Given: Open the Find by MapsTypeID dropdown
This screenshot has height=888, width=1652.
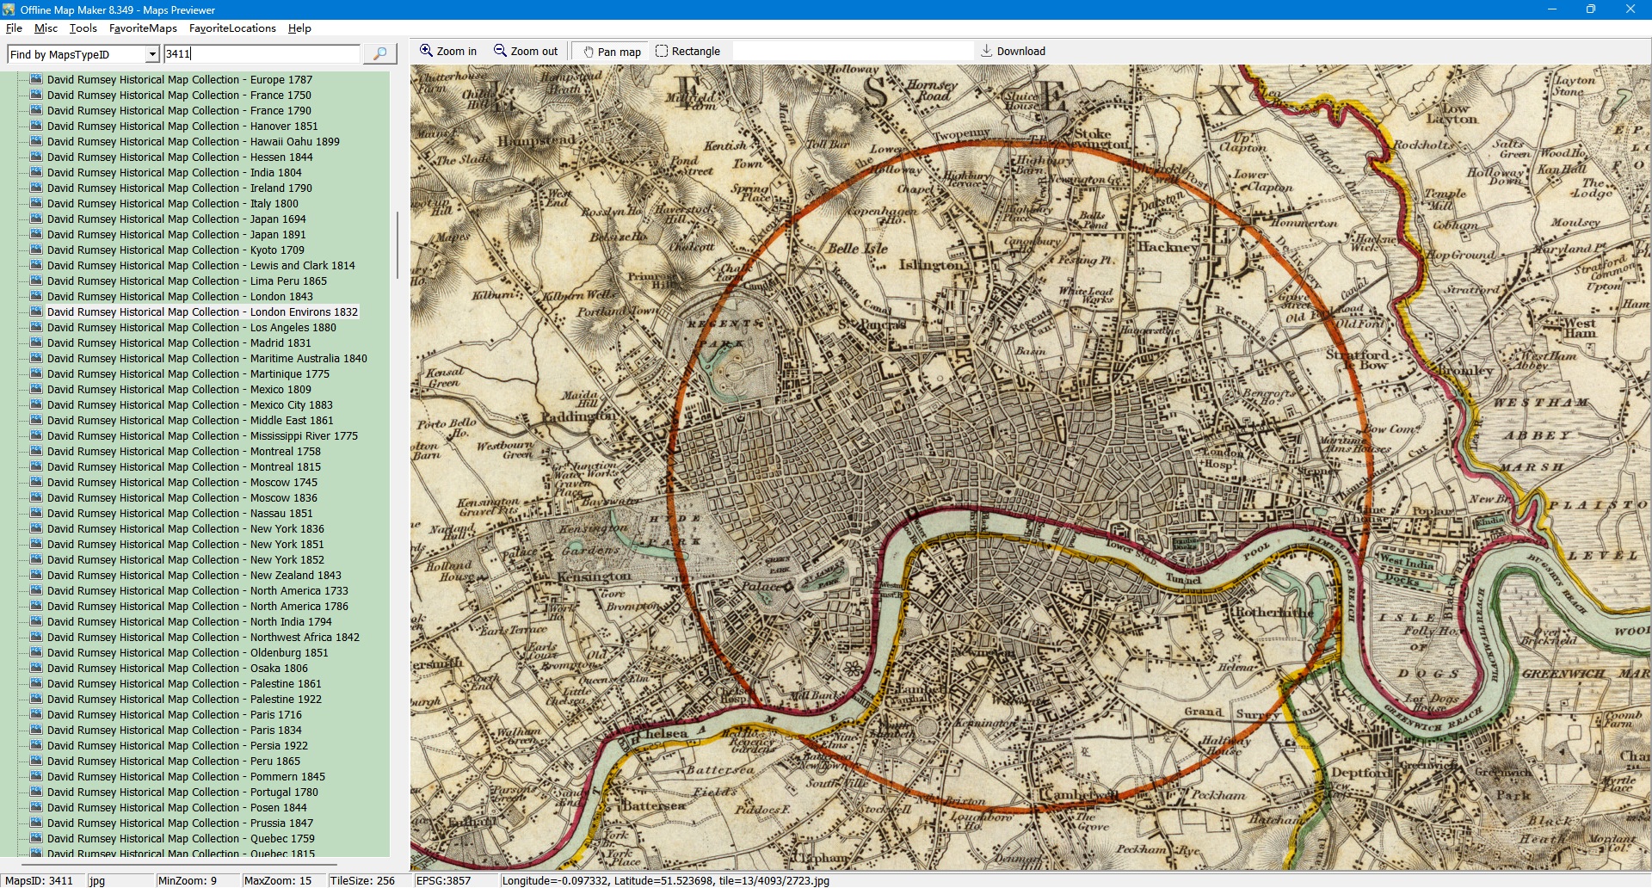Looking at the screenshot, I should (x=152, y=54).
